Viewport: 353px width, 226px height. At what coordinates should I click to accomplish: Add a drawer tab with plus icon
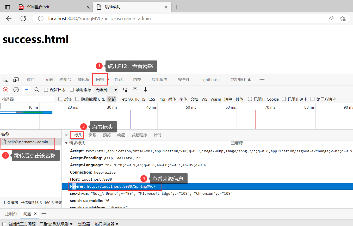pyautogui.click(x=44, y=214)
